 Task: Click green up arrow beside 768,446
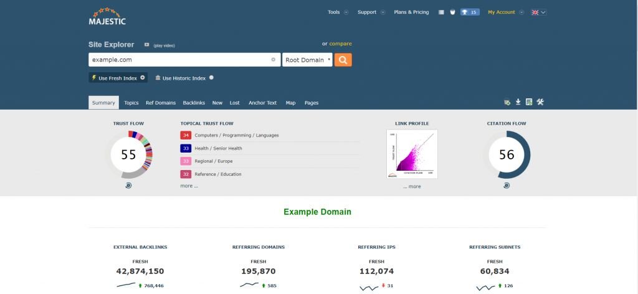click(140, 286)
